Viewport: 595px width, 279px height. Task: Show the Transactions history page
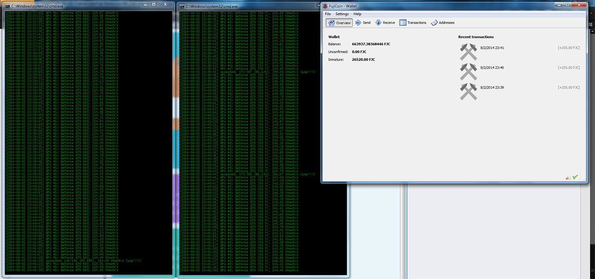tap(413, 23)
